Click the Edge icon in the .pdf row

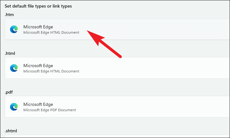point(14,107)
